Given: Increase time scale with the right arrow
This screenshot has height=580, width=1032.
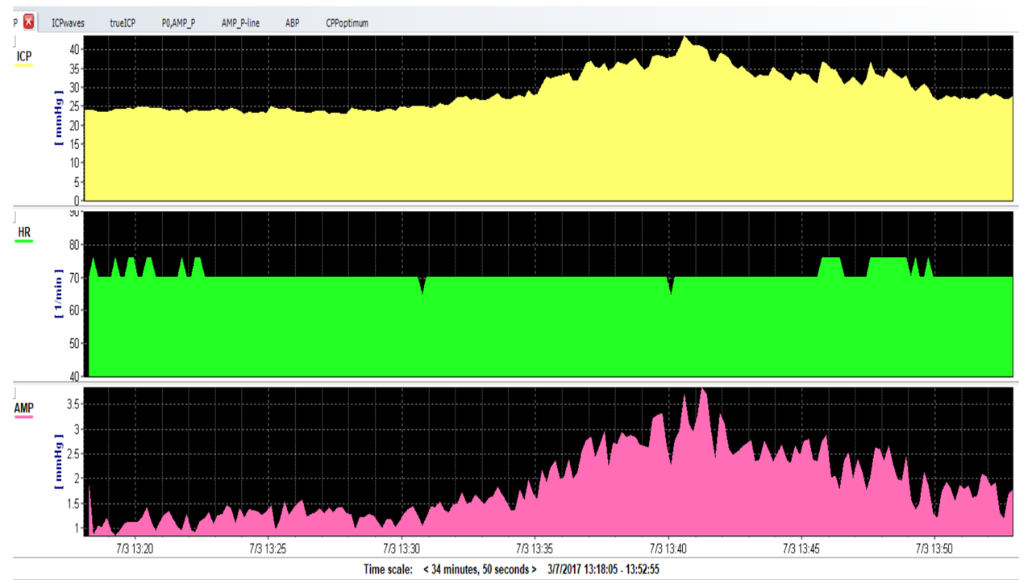Looking at the screenshot, I should (534, 570).
